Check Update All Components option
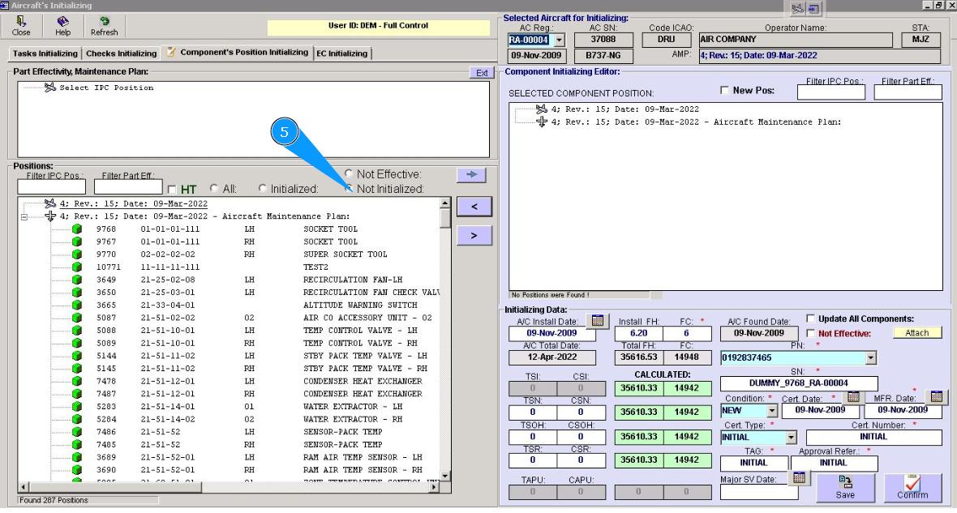Screen dimensions: 957x513 [810, 319]
